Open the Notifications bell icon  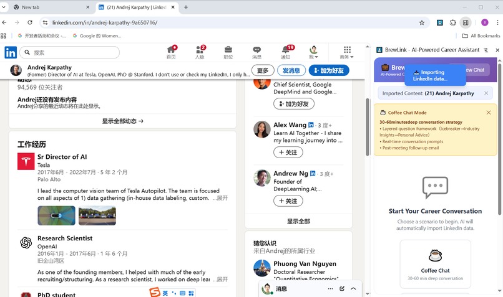pos(285,52)
